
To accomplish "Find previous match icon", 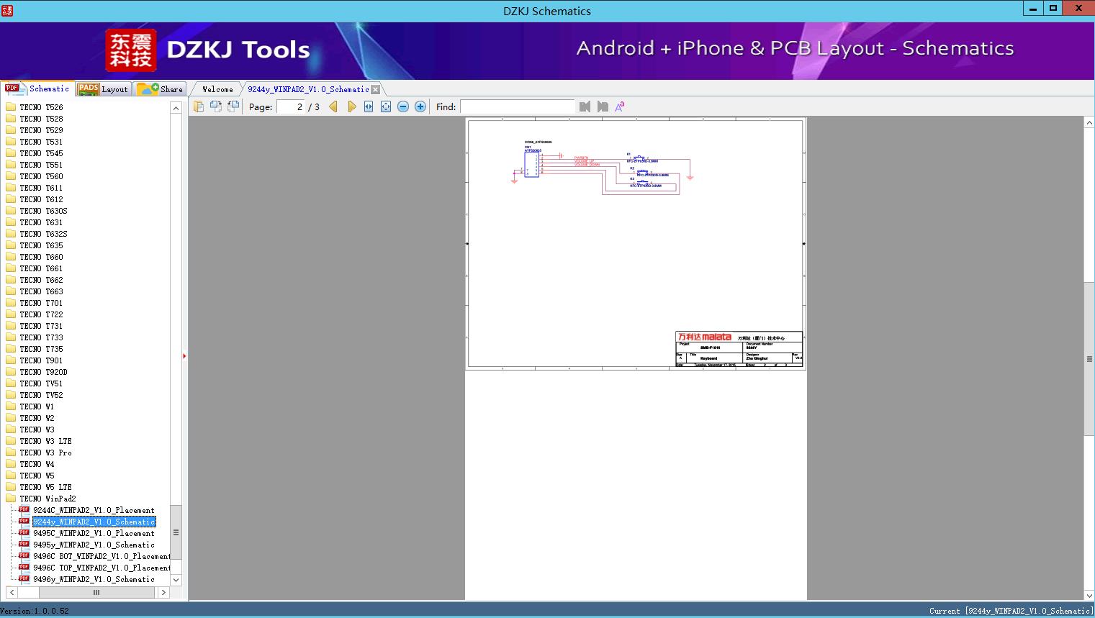I will tap(585, 106).
